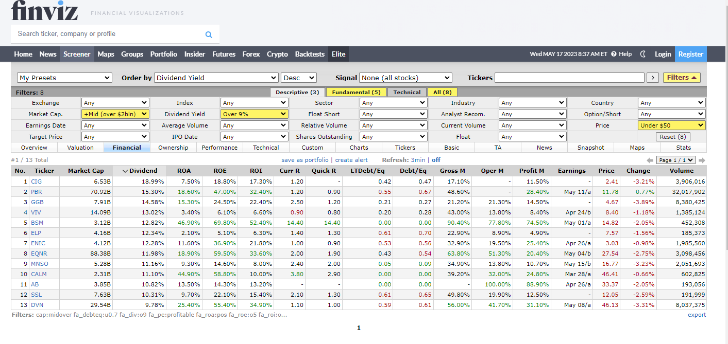Image resolution: width=728 pixels, height=344 pixels.
Task: Open the DVN ticker link
Action: [x=37, y=305]
